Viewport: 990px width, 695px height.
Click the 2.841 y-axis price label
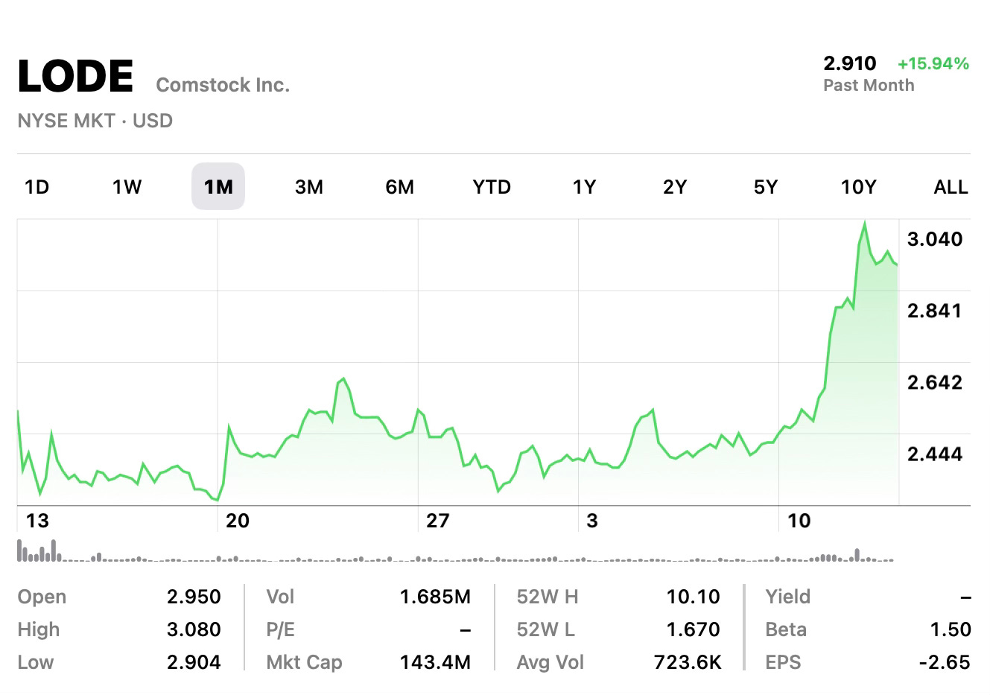click(x=935, y=311)
